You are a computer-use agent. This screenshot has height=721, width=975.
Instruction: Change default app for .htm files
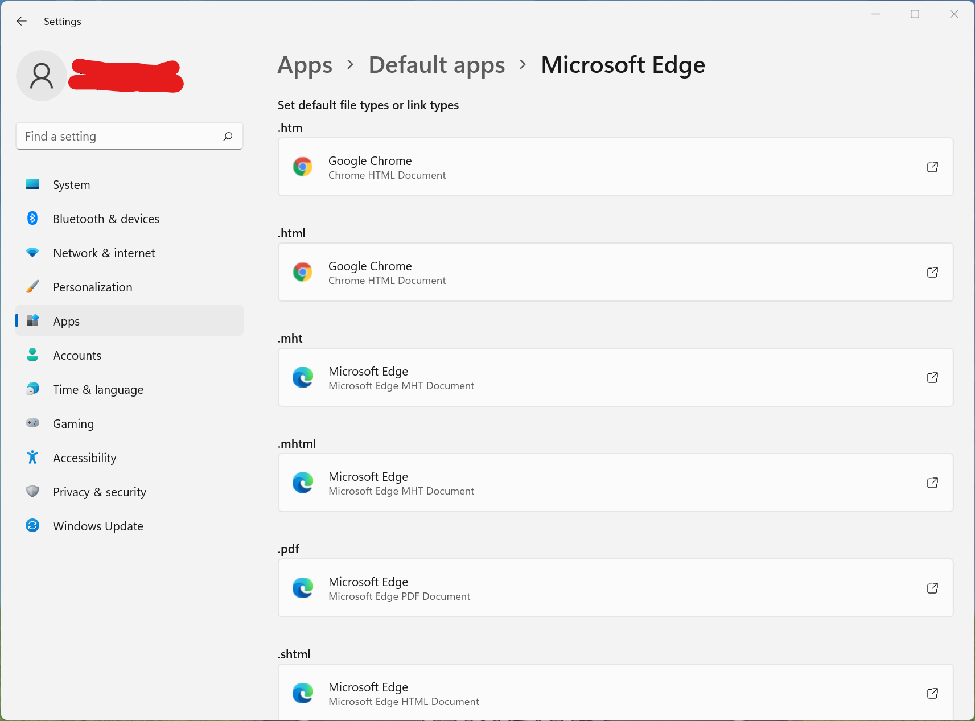point(615,167)
